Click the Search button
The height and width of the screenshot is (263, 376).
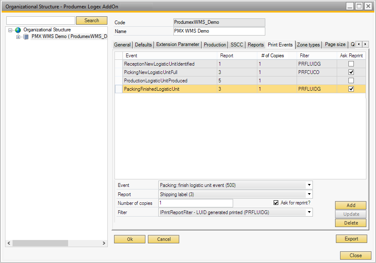[x=91, y=20]
